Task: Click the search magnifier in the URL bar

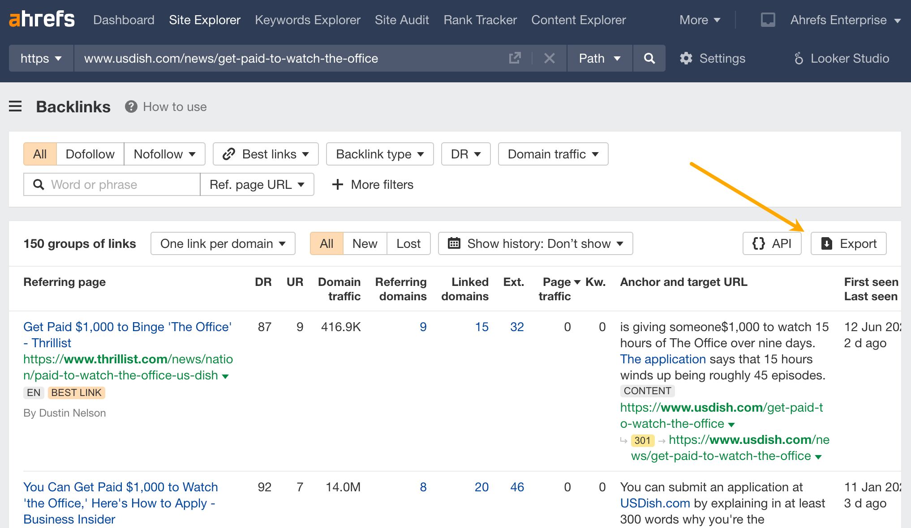Action: [649, 58]
